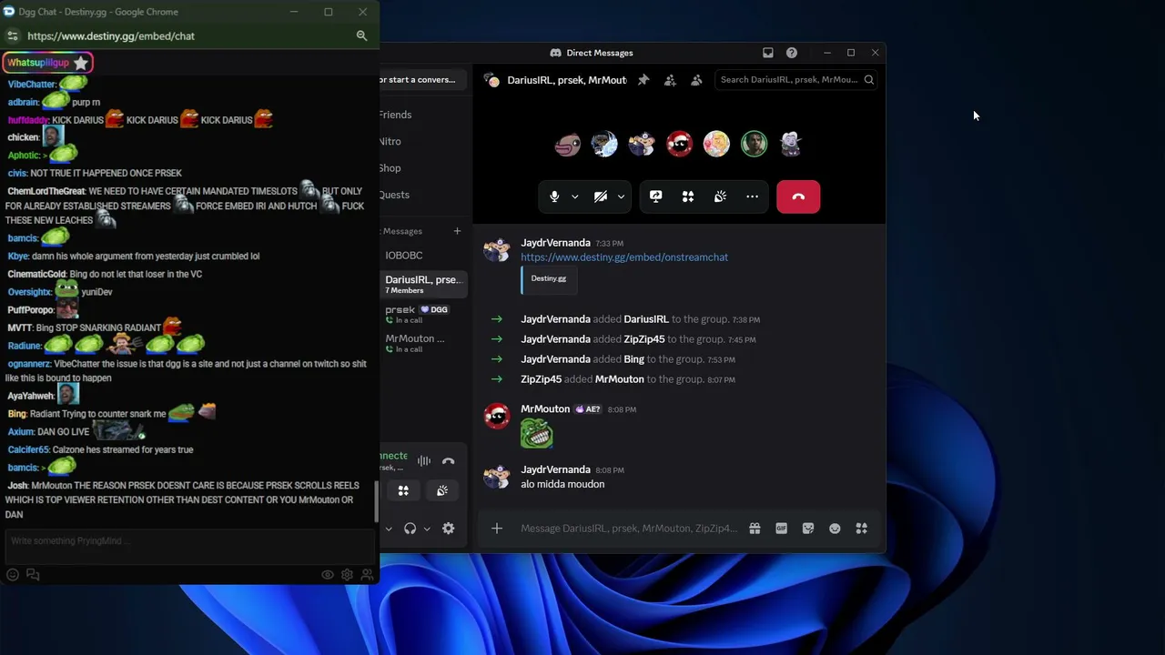Open MrMouton direct message in sidebar

pyautogui.click(x=424, y=343)
